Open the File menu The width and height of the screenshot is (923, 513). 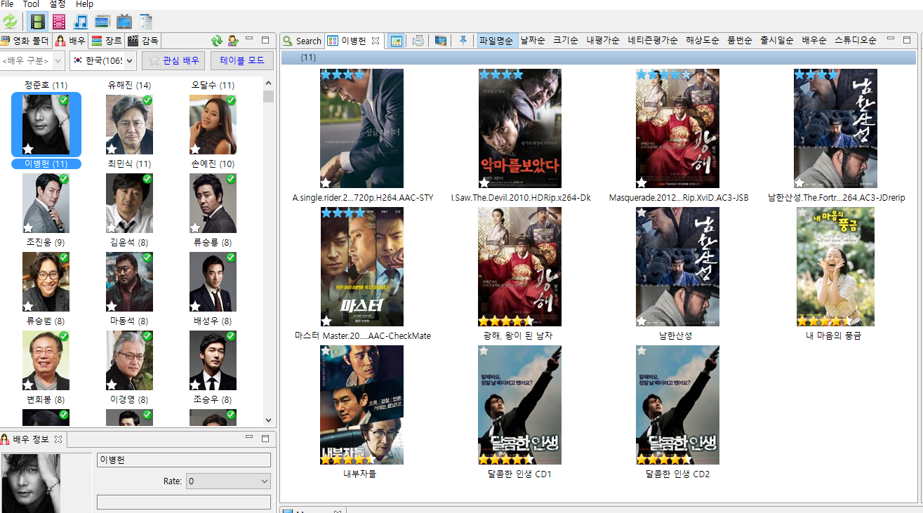click(7, 4)
